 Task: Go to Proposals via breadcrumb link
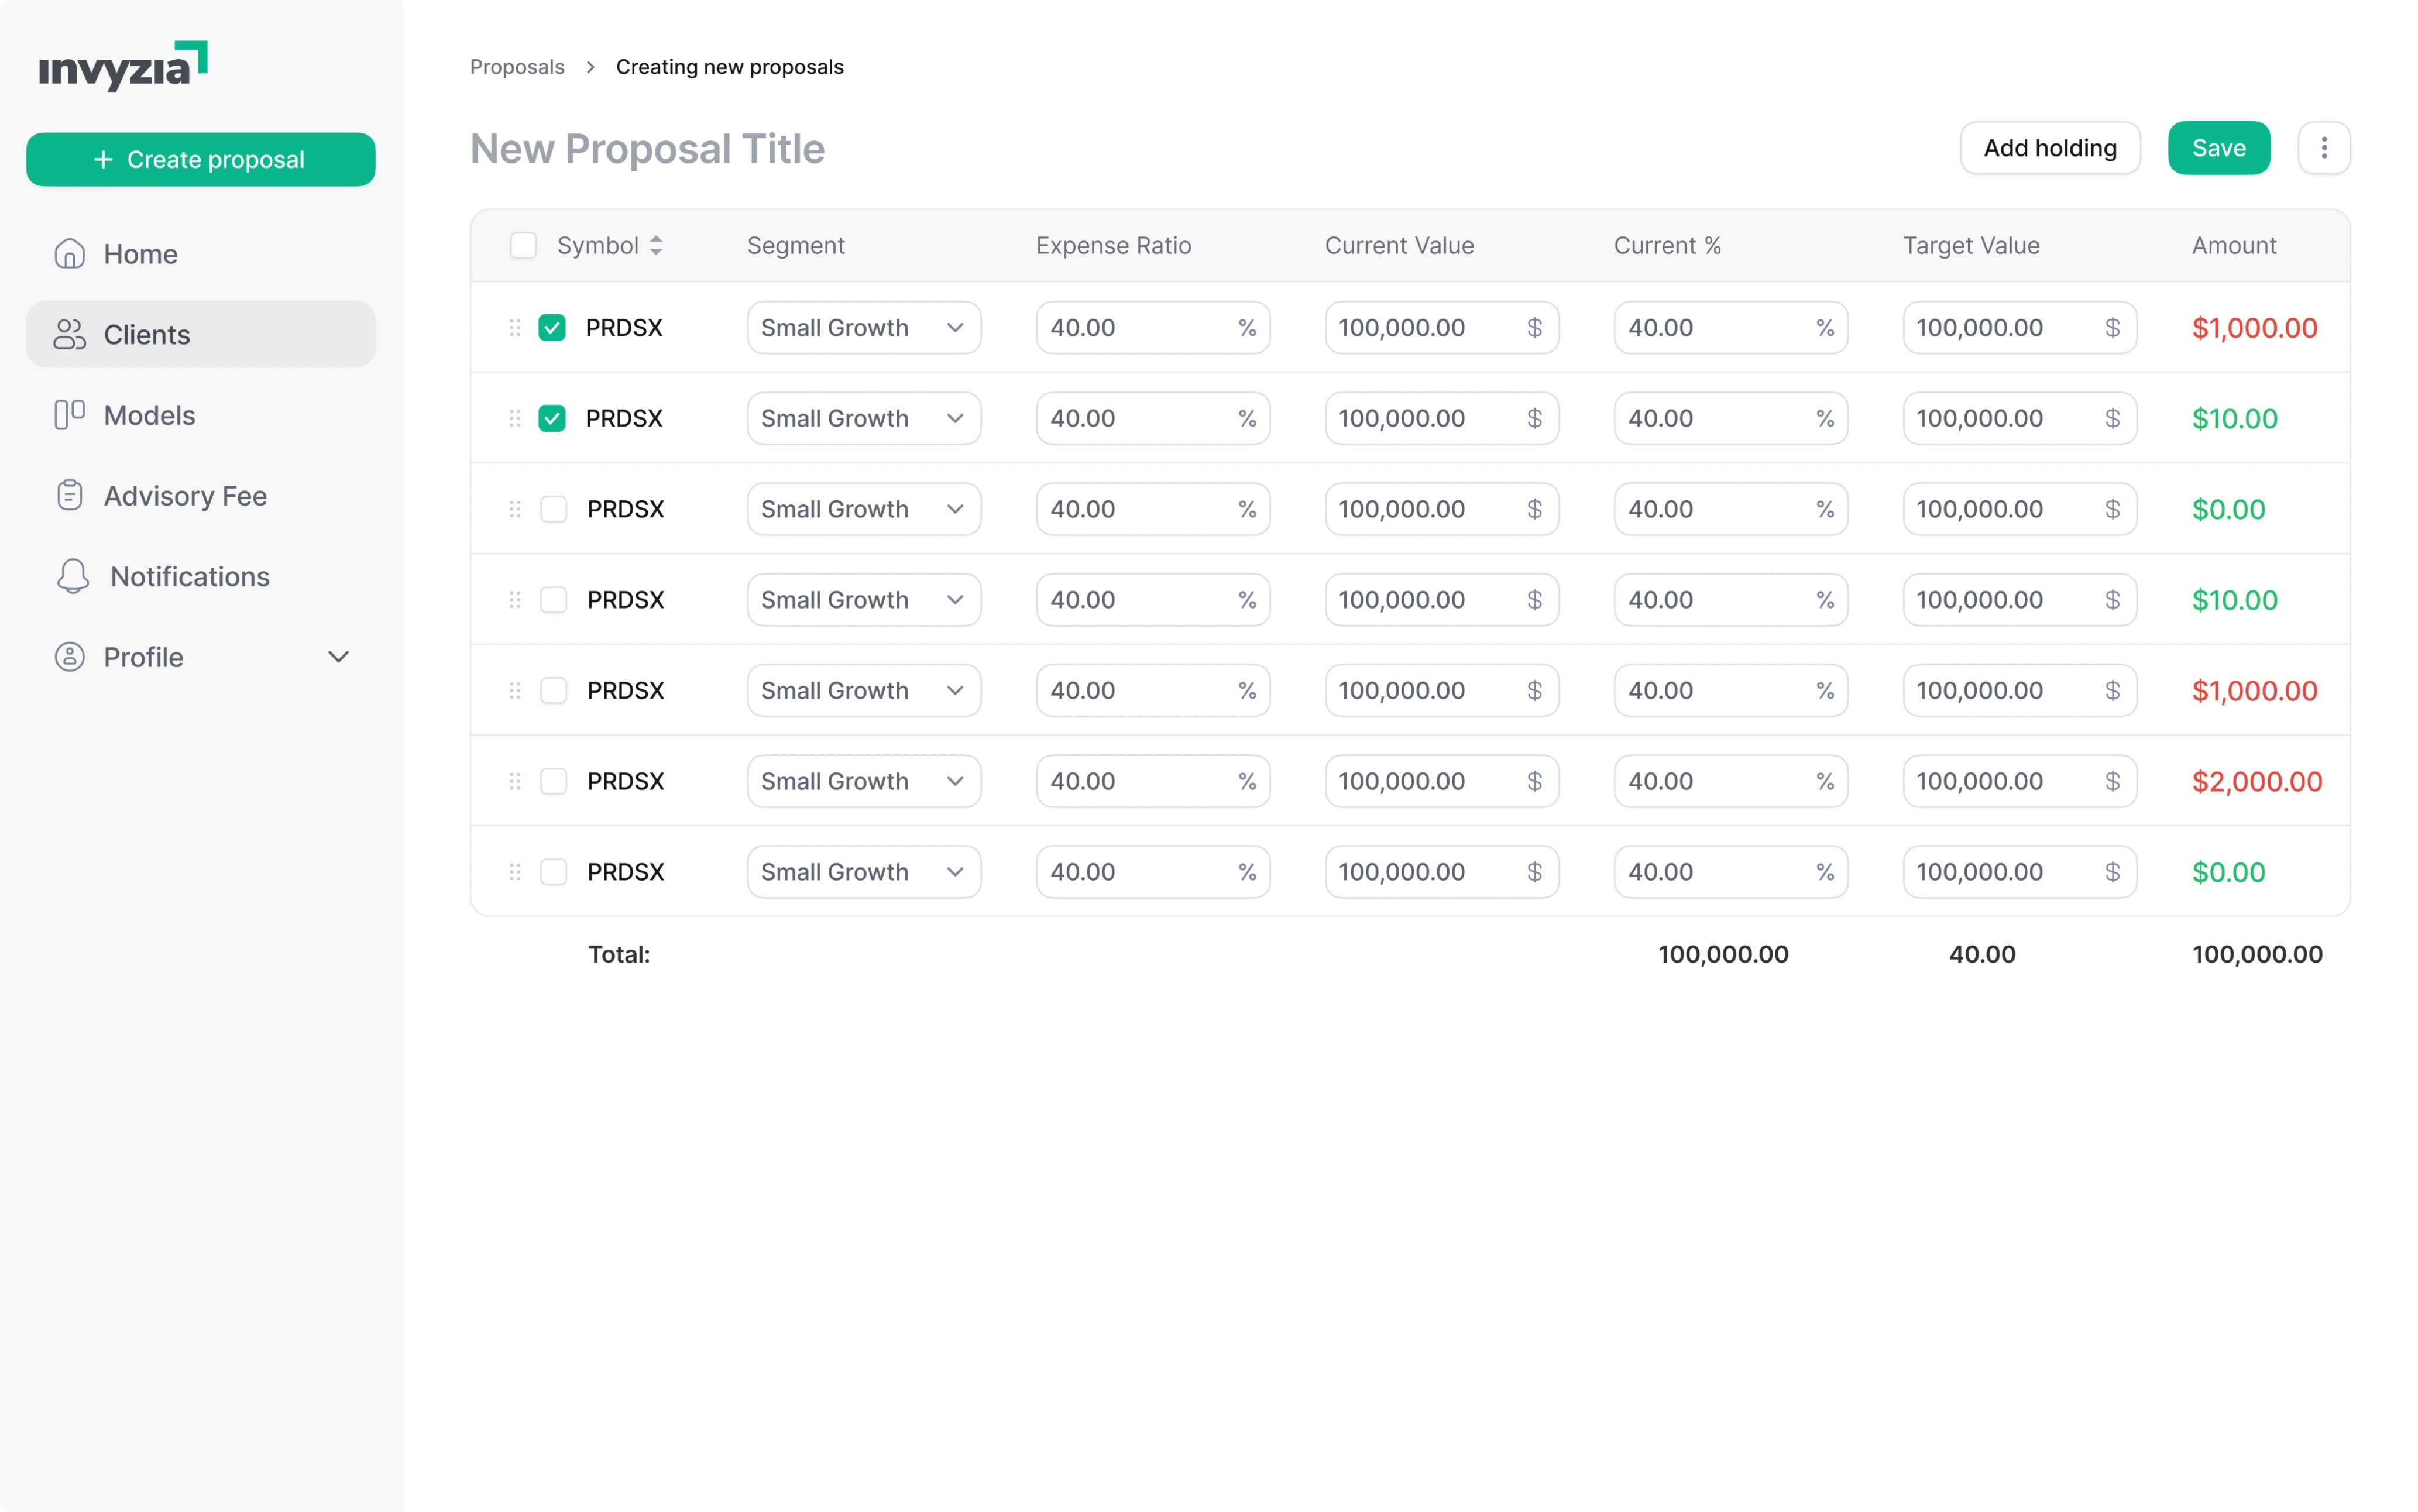(517, 66)
